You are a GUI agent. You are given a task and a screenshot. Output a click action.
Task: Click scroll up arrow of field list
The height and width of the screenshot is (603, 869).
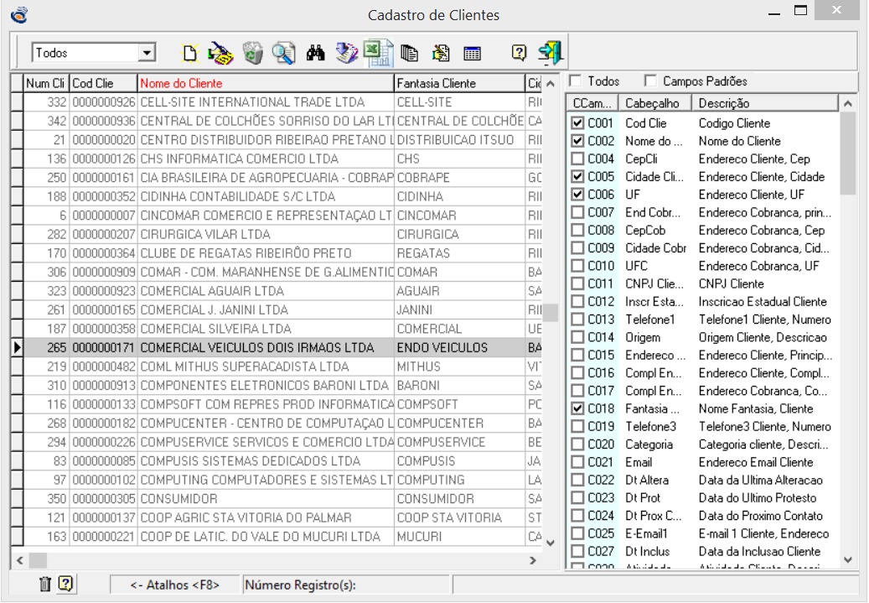pyautogui.click(x=847, y=103)
